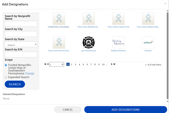Select the United Way of Southwe... ribbon thumbnail
The image size is (169, 113).
pos(59,19)
